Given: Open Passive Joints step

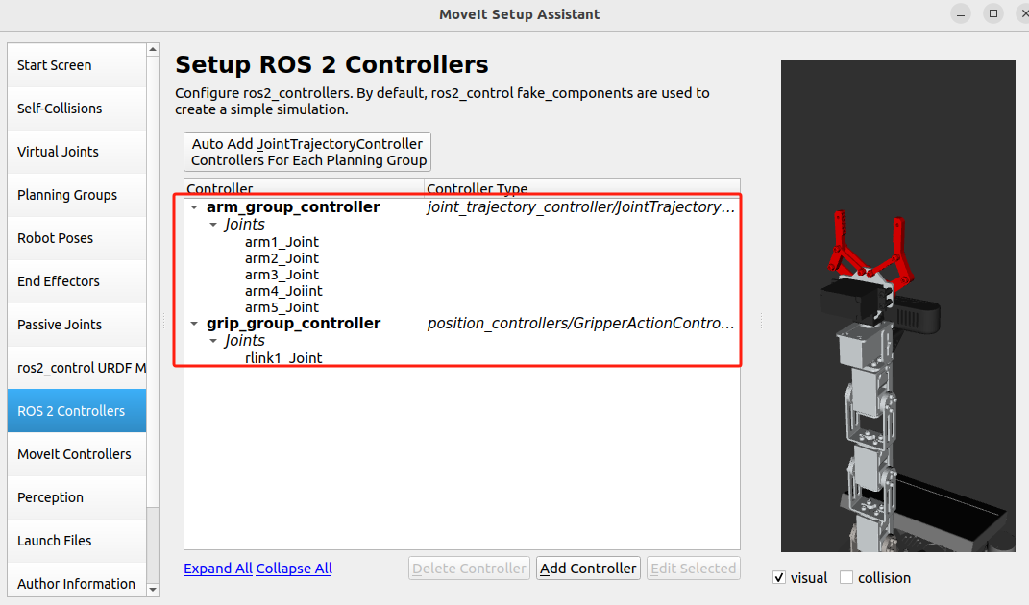Looking at the screenshot, I should pyautogui.click(x=77, y=325).
